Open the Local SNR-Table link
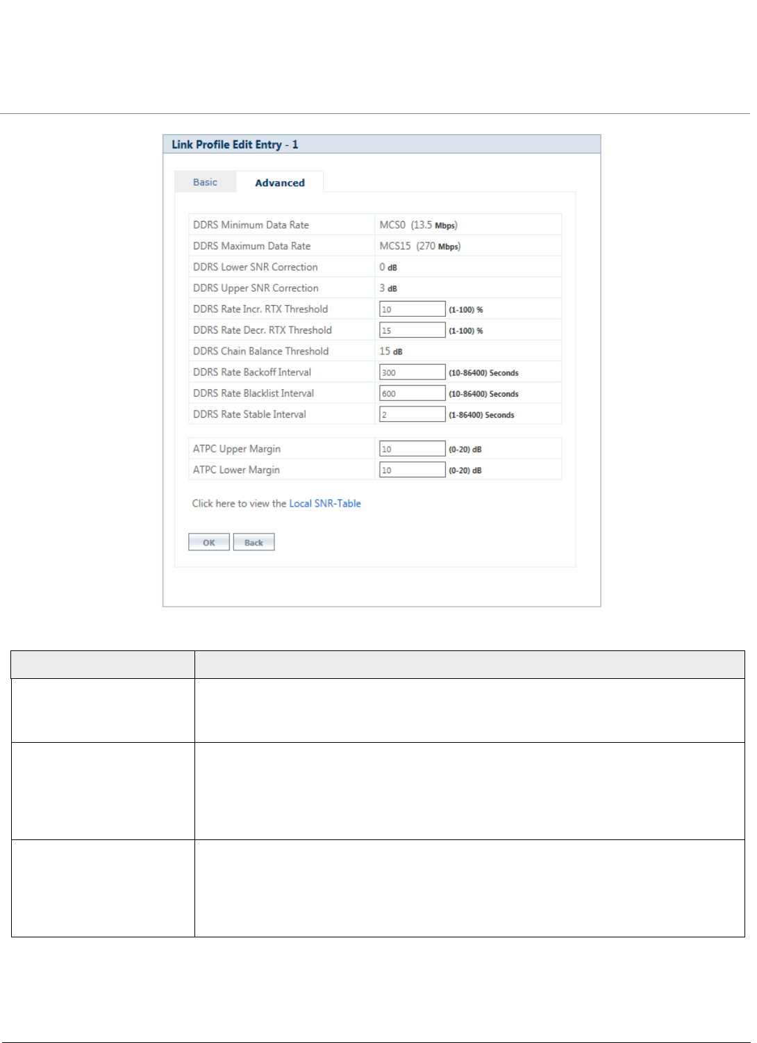This screenshot has height=1043, width=757. click(325, 504)
